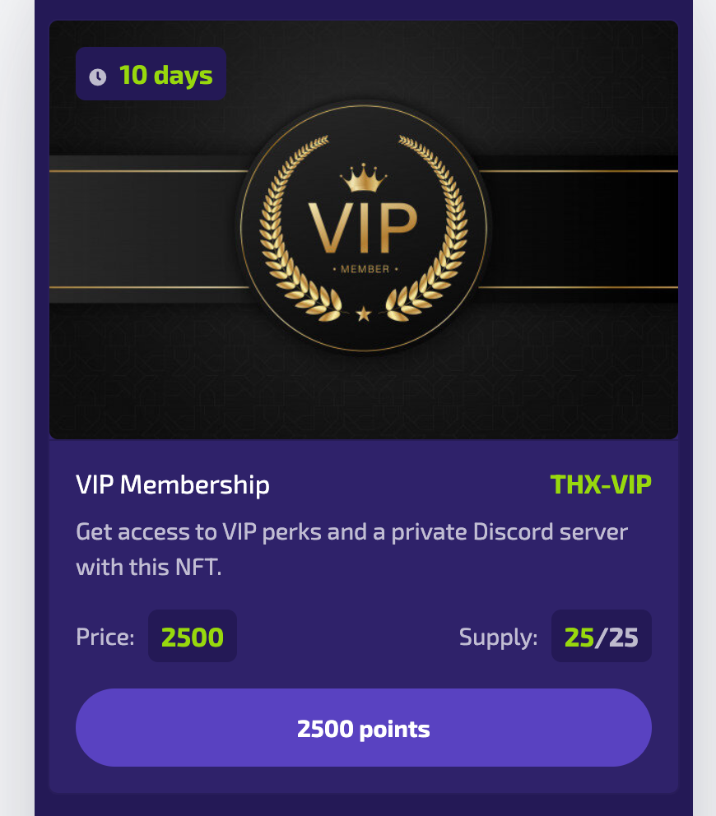
Task: Click the "Price:" label
Action: click(105, 637)
